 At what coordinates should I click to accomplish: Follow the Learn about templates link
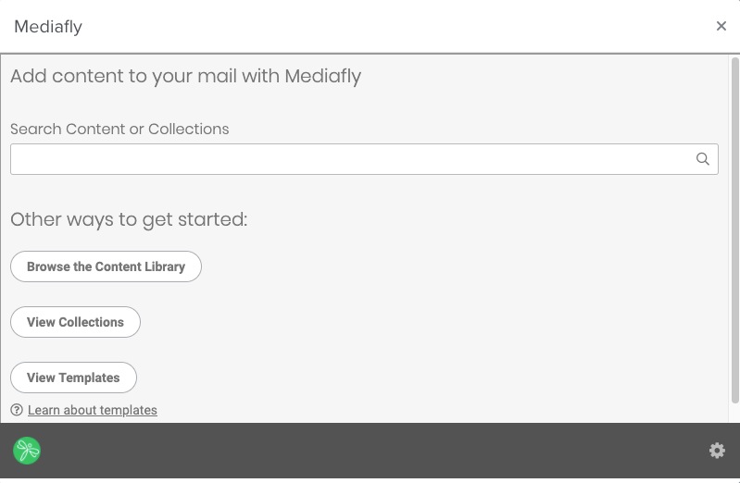pos(93,410)
